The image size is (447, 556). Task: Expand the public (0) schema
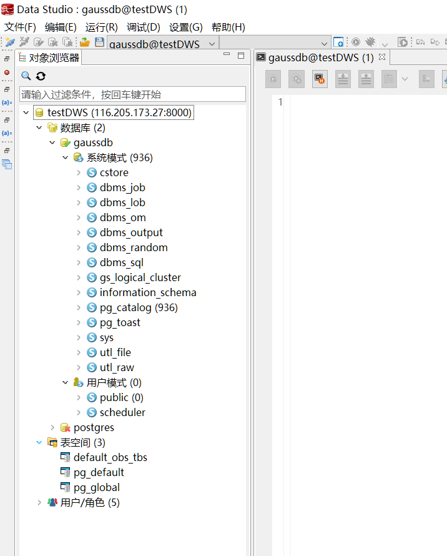[x=79, y=397]
